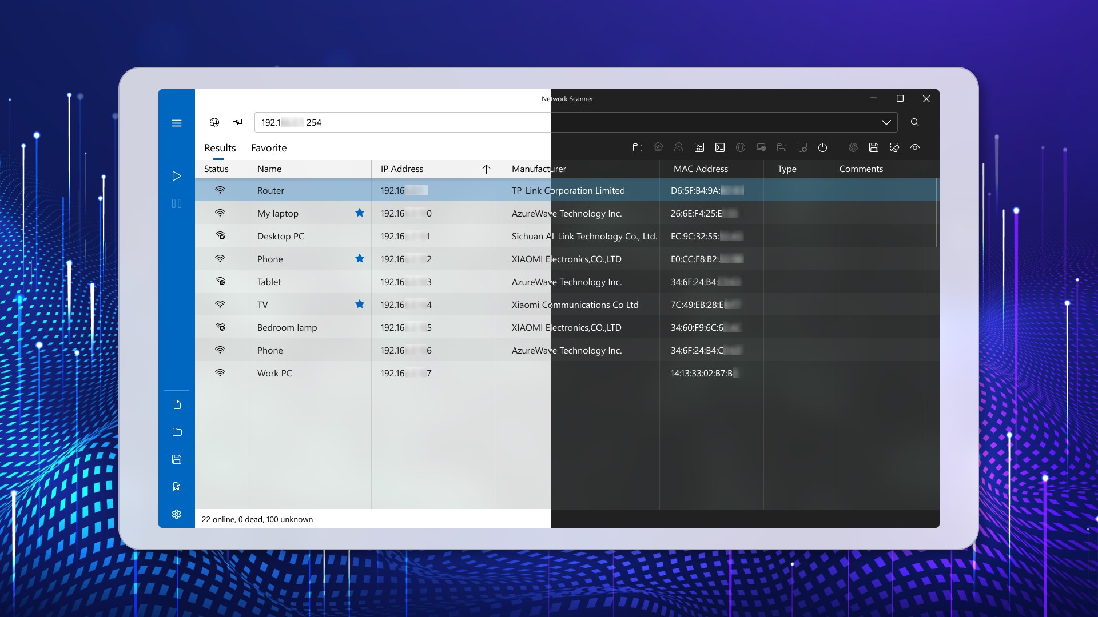Image resolution: width=1098 pixels, height=617 pixels.
Task: Reverse the IP Address sort order
Action: pos(486,169)
